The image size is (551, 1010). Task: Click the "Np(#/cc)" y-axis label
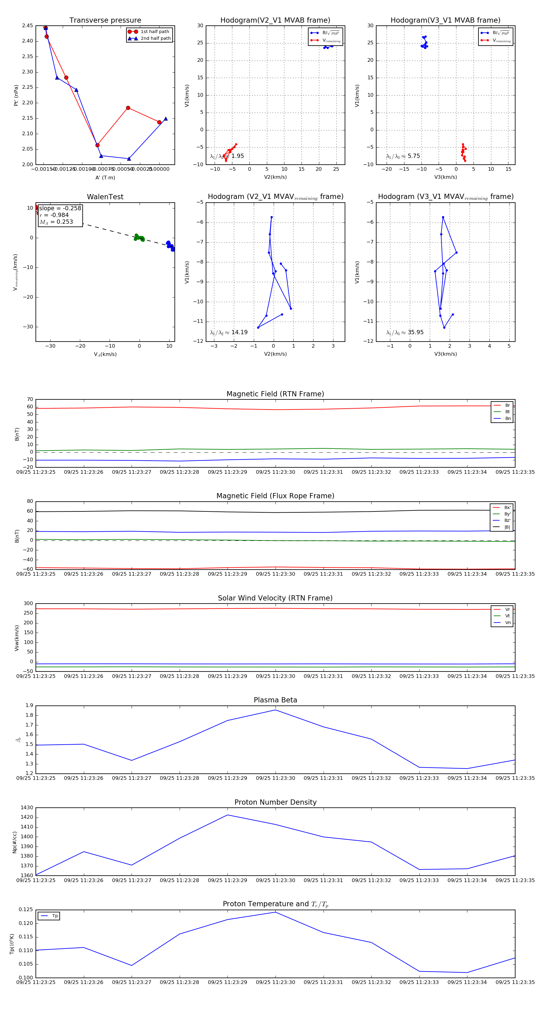click(14, 842)
